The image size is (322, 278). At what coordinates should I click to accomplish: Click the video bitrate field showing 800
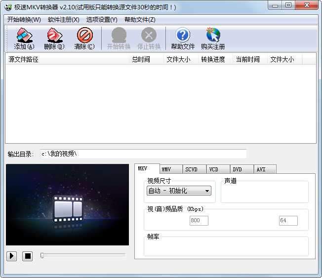(199, 221)
